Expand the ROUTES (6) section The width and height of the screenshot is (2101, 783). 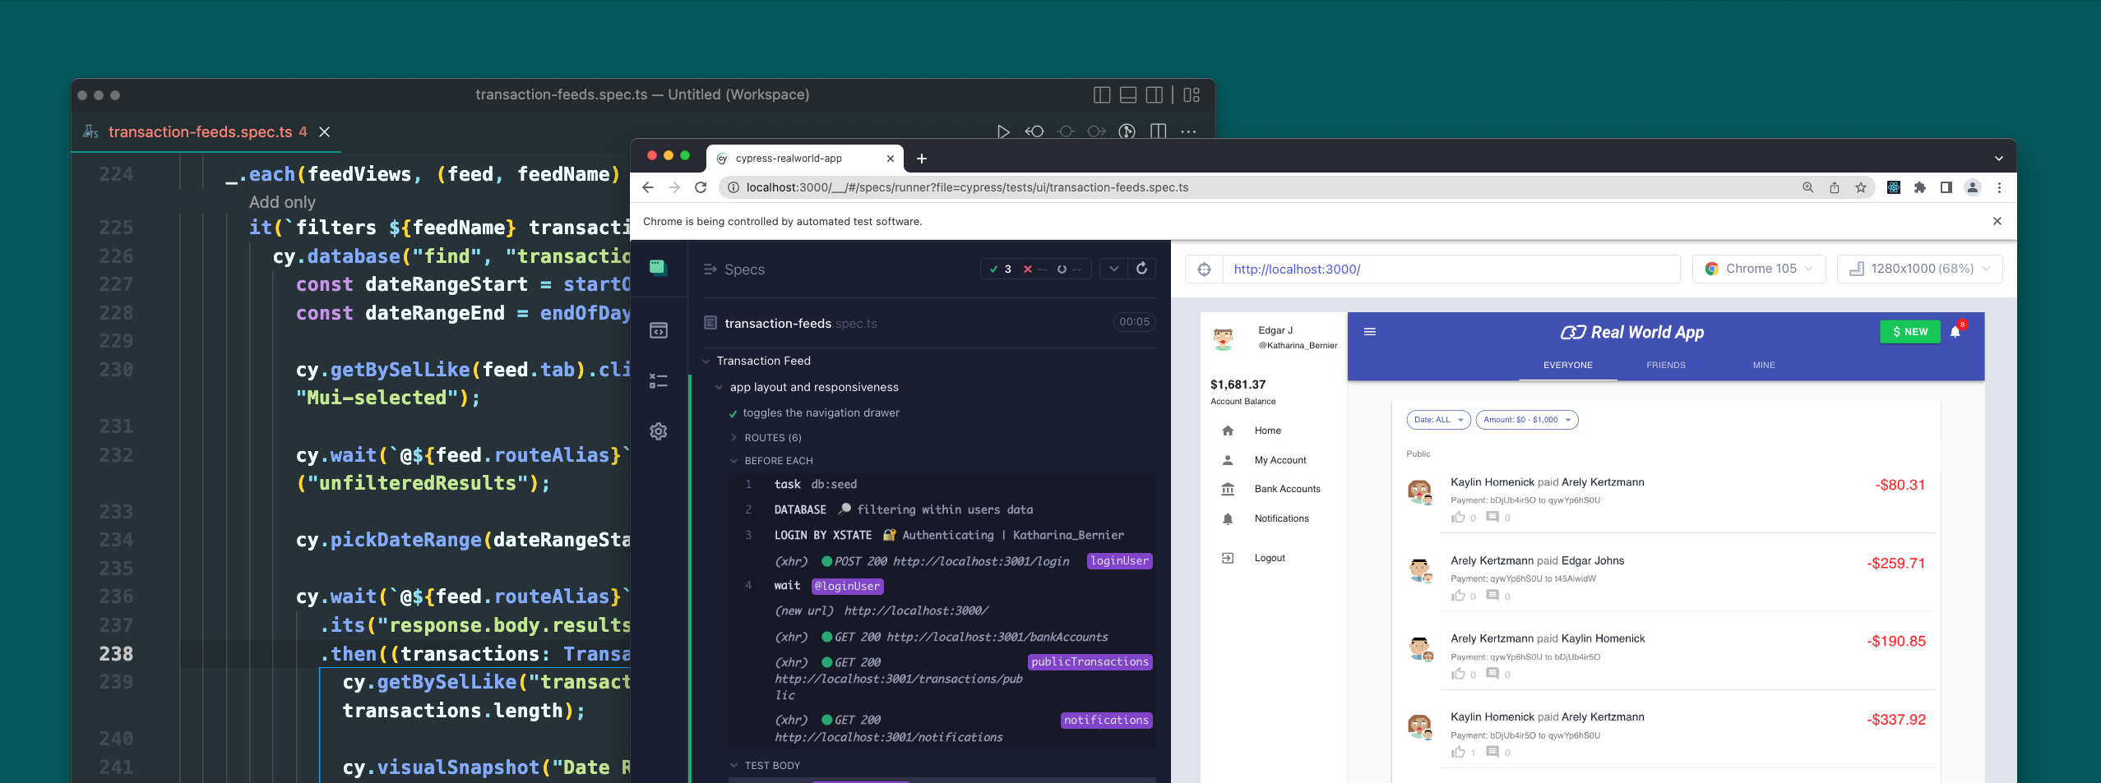[x=733, y=437]
